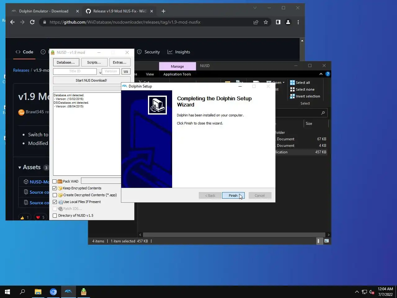Click the GitHub URL address bar

(x=125, y=22)
